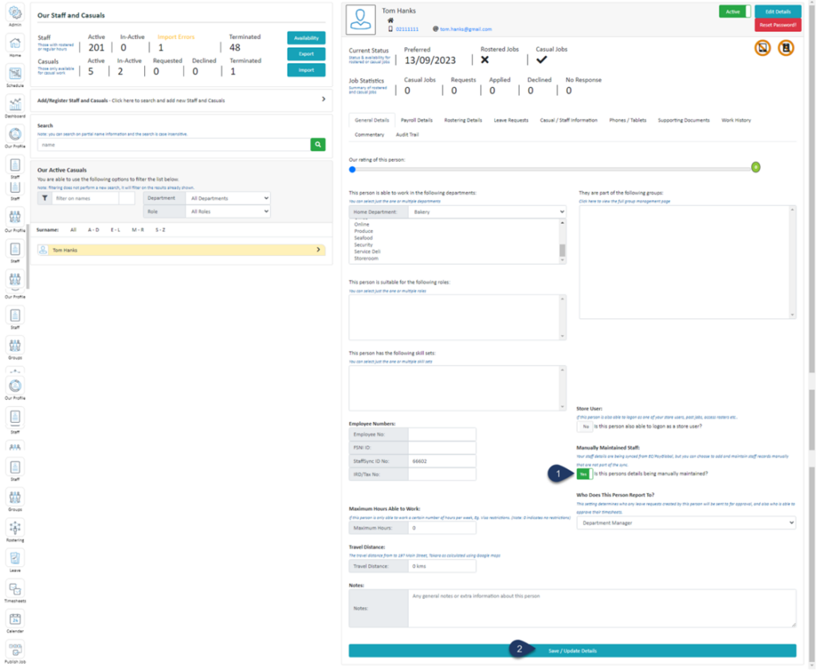Open the Supporting Documents tab

click(x=683, y=120)
